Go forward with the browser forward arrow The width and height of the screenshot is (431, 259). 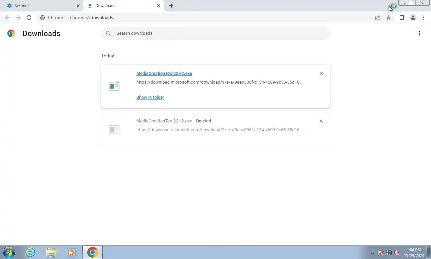[18, 18]
